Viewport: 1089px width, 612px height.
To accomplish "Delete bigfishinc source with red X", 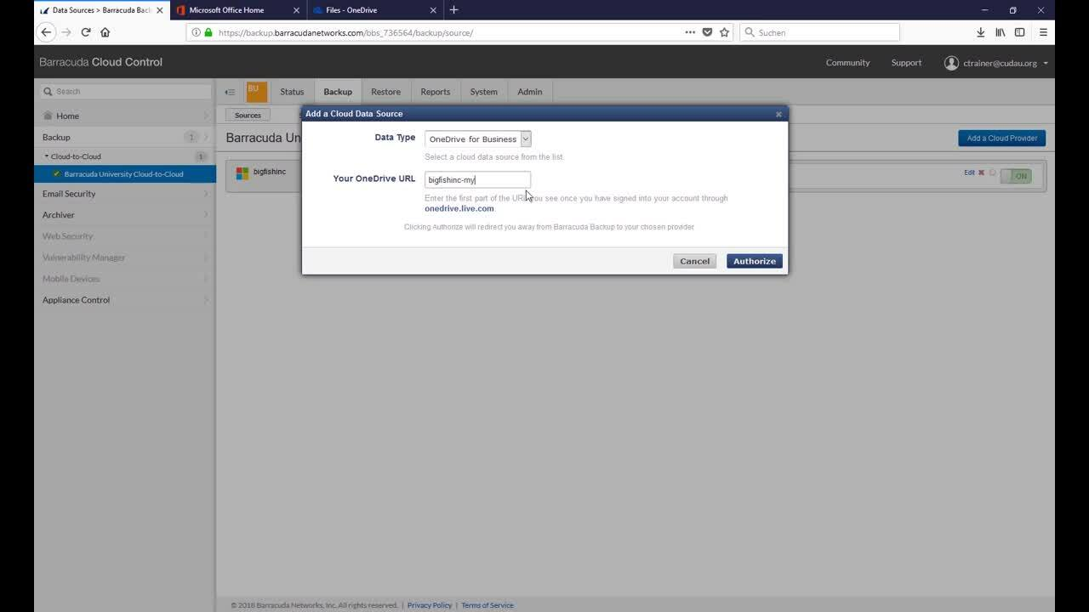I will [981, 173].
